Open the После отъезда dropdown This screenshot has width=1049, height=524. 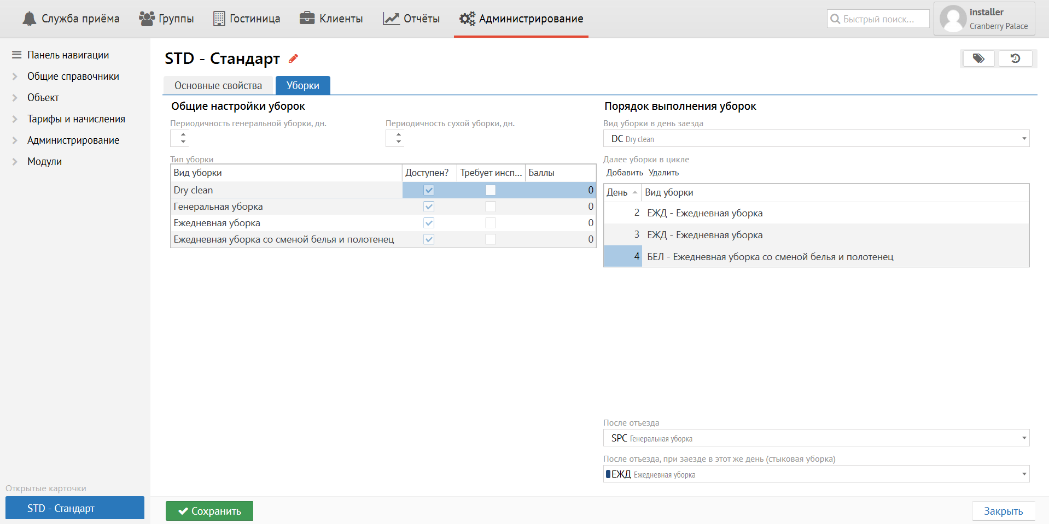point(816,438)
